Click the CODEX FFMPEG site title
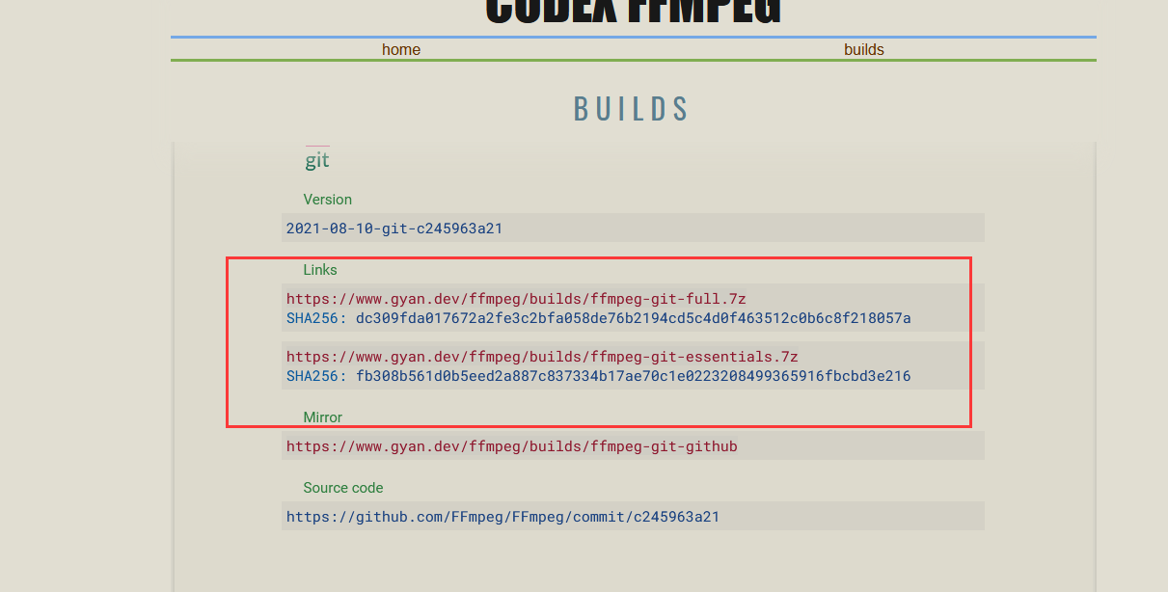Viewport: 1168px width, 592px height. click(x=633, y=10)
